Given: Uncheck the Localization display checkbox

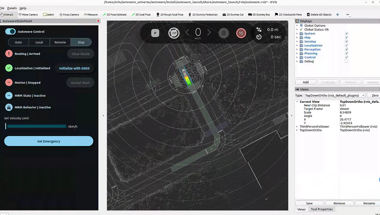Looking at the screenshot, I should click(x=346, y=45).
